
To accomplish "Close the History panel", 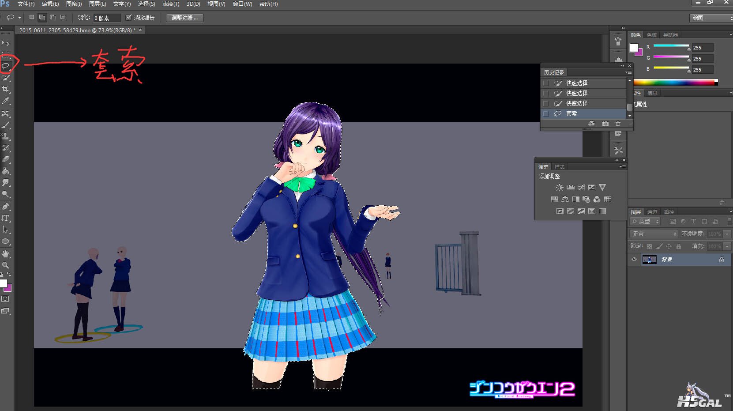I will [630, 66].
